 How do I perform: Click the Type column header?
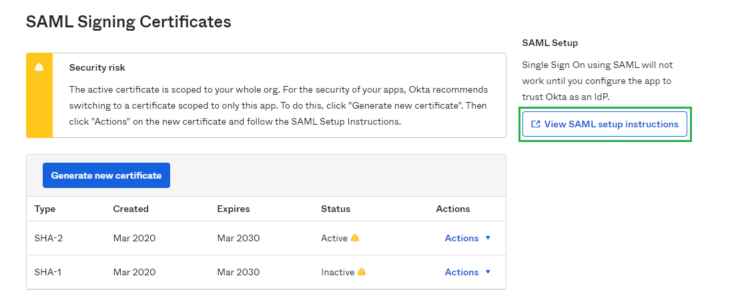45,209
